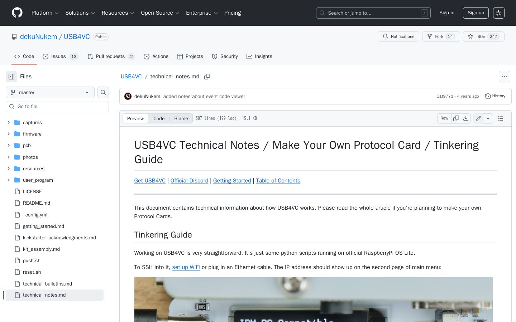Open the Platform menu

[x=45, y=13]
